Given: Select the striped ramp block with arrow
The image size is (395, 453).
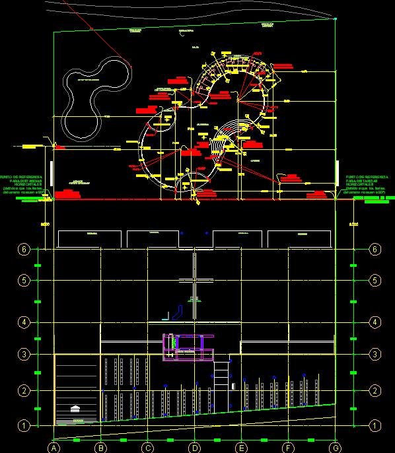Looking at the screenshot, I should (x=76, y=390).
